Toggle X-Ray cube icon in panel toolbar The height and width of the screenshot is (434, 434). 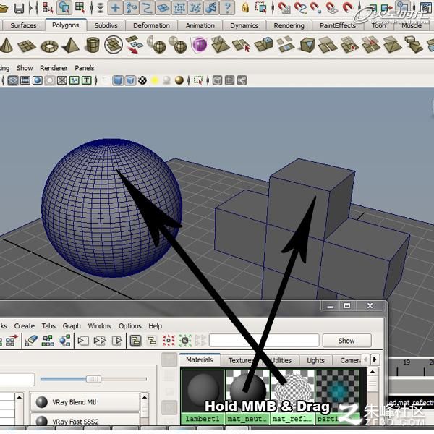point(217,80)
